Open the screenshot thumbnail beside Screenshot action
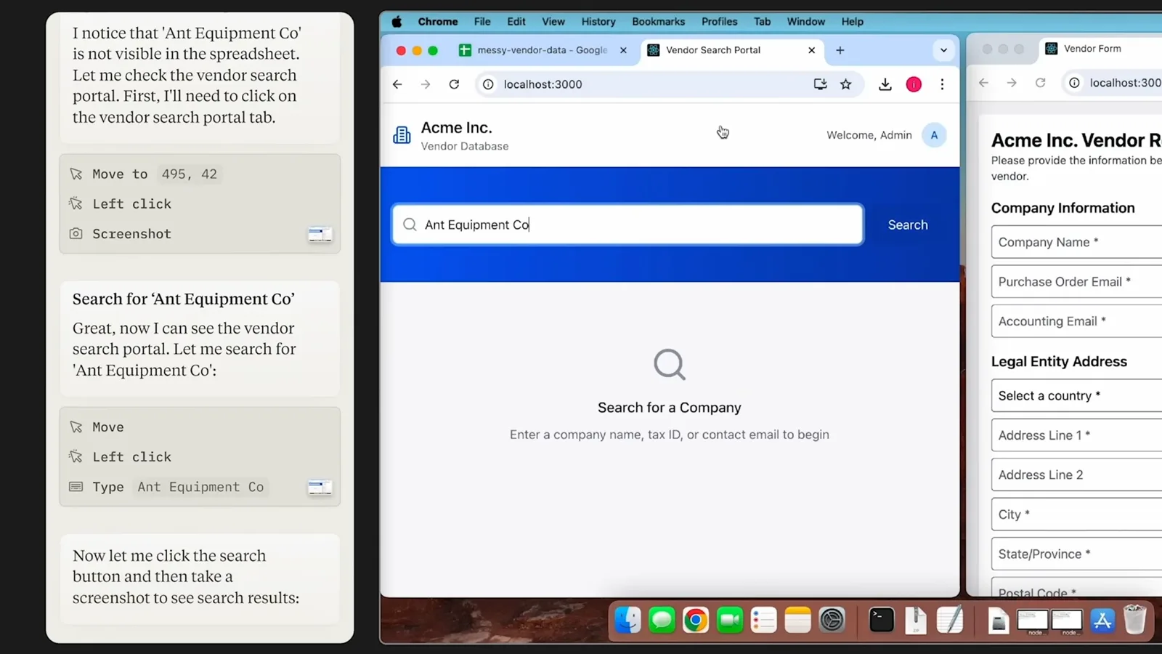The image size is (1162, 654). click(320, 234)
